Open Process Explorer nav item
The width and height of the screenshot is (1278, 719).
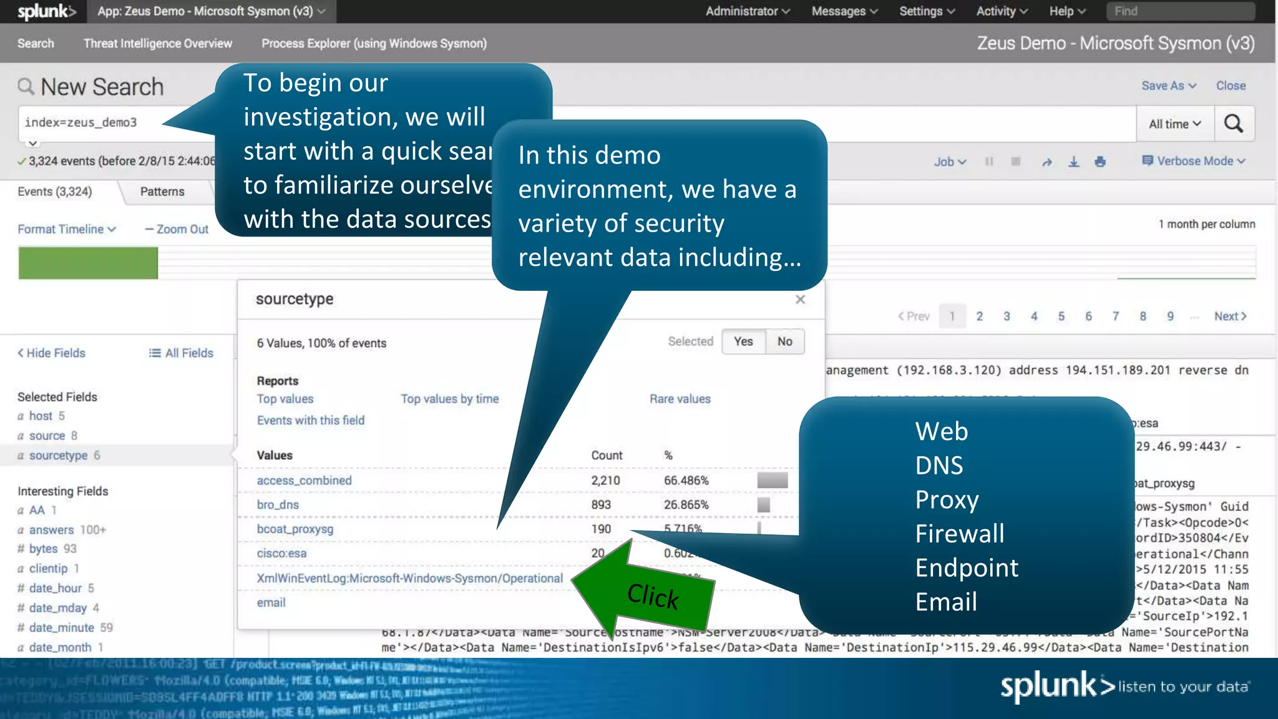pos(374,43)
